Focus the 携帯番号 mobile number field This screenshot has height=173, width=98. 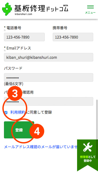point(73,37)
